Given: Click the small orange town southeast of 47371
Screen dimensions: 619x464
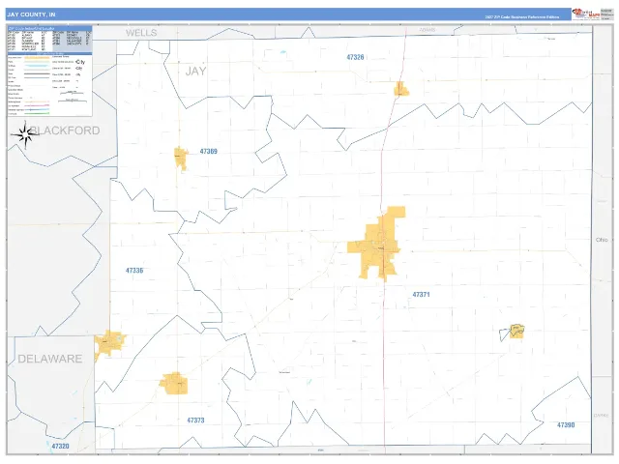Looking at the screenshot, I should point(516,331).
